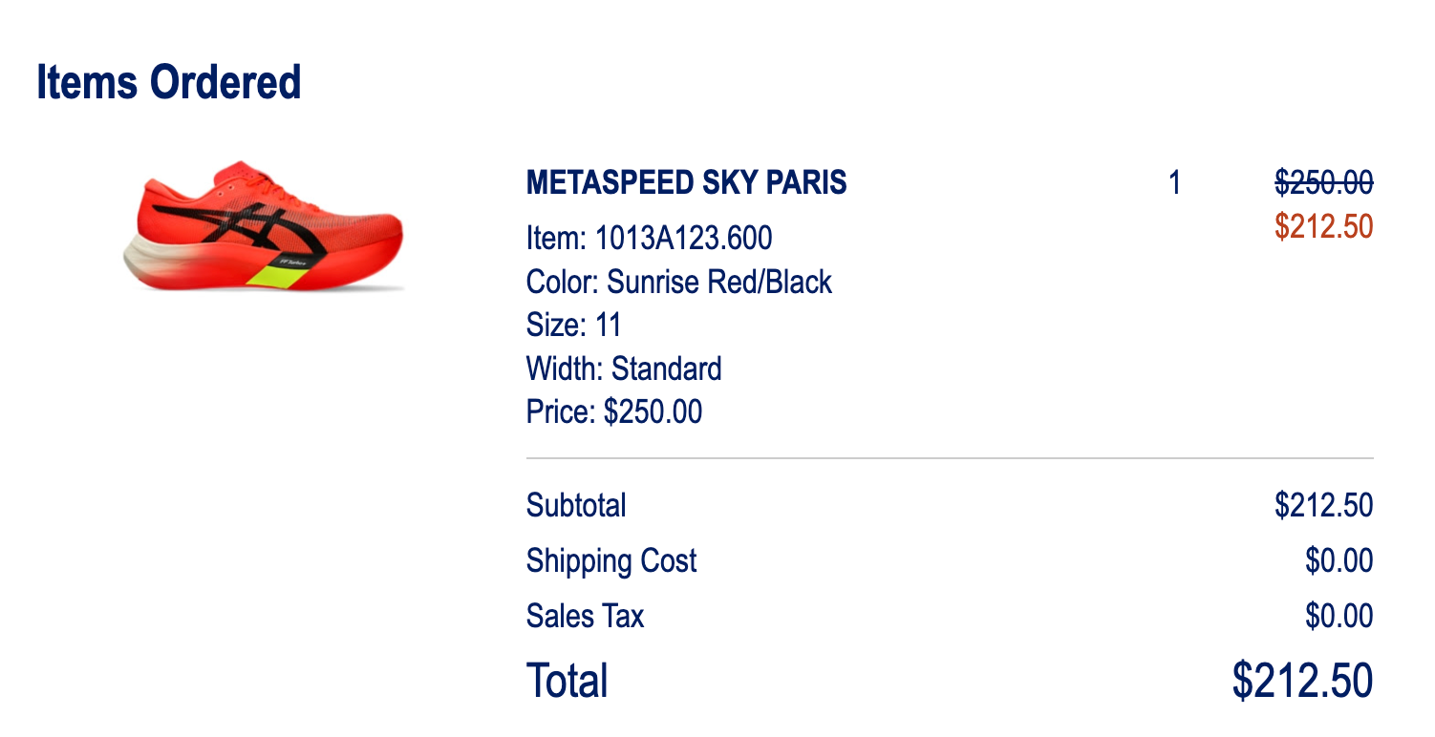Select the Subtotal amount $212.50

coord(1324,504)
